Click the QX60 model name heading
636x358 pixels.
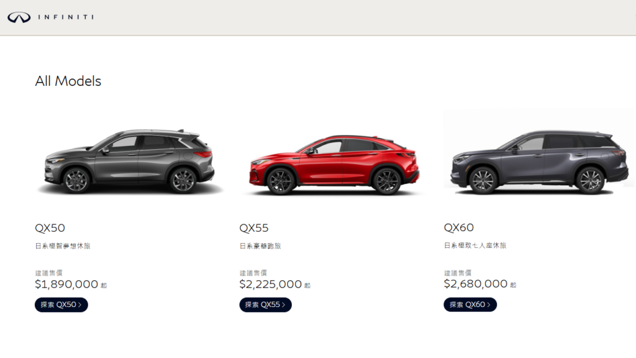(459, 227)
